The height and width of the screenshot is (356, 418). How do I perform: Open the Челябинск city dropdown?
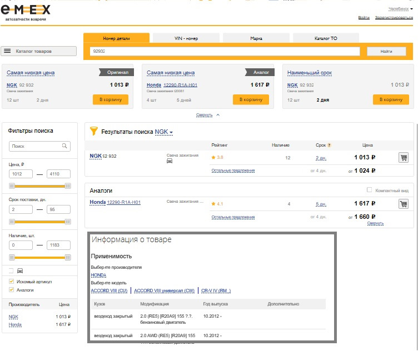click(400, 9)
